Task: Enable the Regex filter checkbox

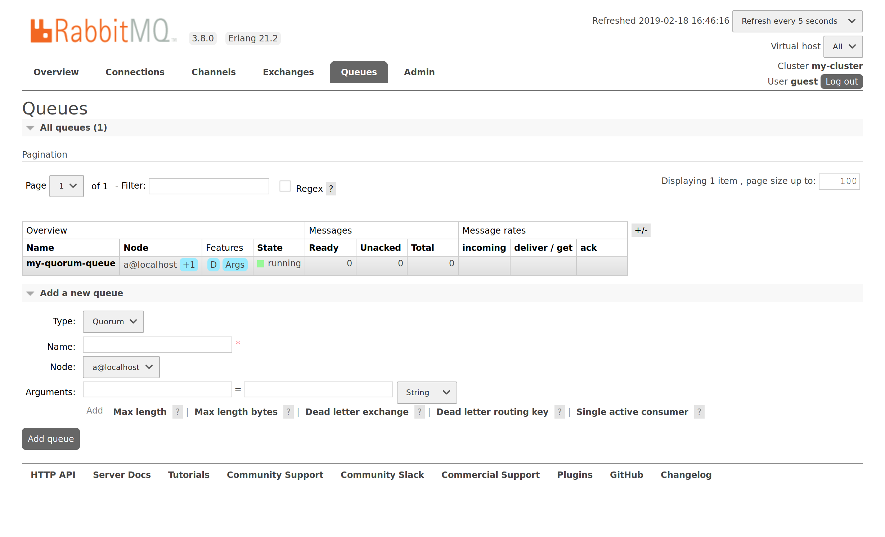Action: coord(285,186)
